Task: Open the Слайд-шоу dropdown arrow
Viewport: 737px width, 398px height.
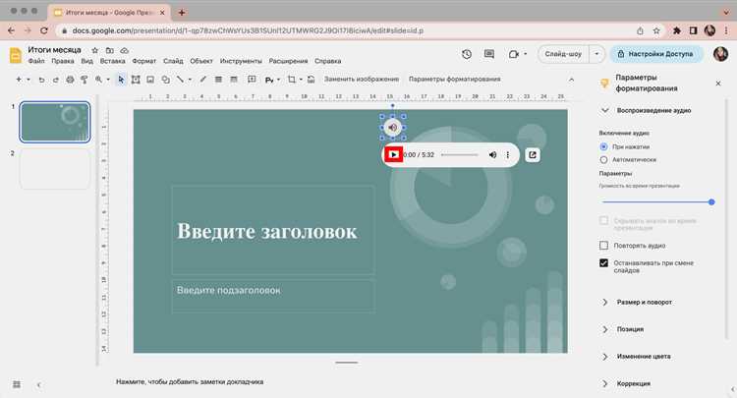Action: [596, 54]
